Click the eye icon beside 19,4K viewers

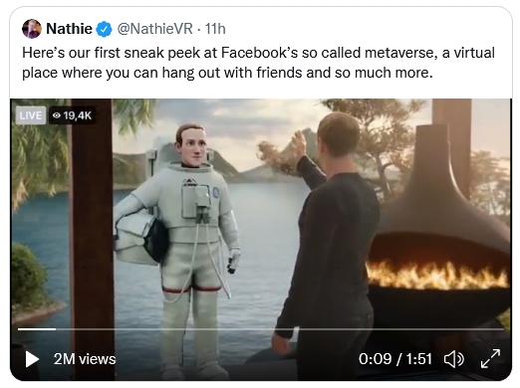click(57, 115)
